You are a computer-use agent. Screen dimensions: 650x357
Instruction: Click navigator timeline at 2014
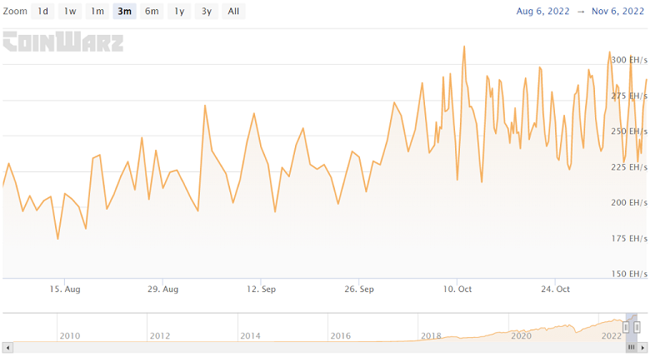(x=250, y=335)
